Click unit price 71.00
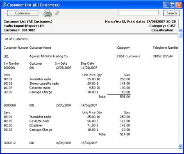The image size is (184, 154). [x=91, y=125]
